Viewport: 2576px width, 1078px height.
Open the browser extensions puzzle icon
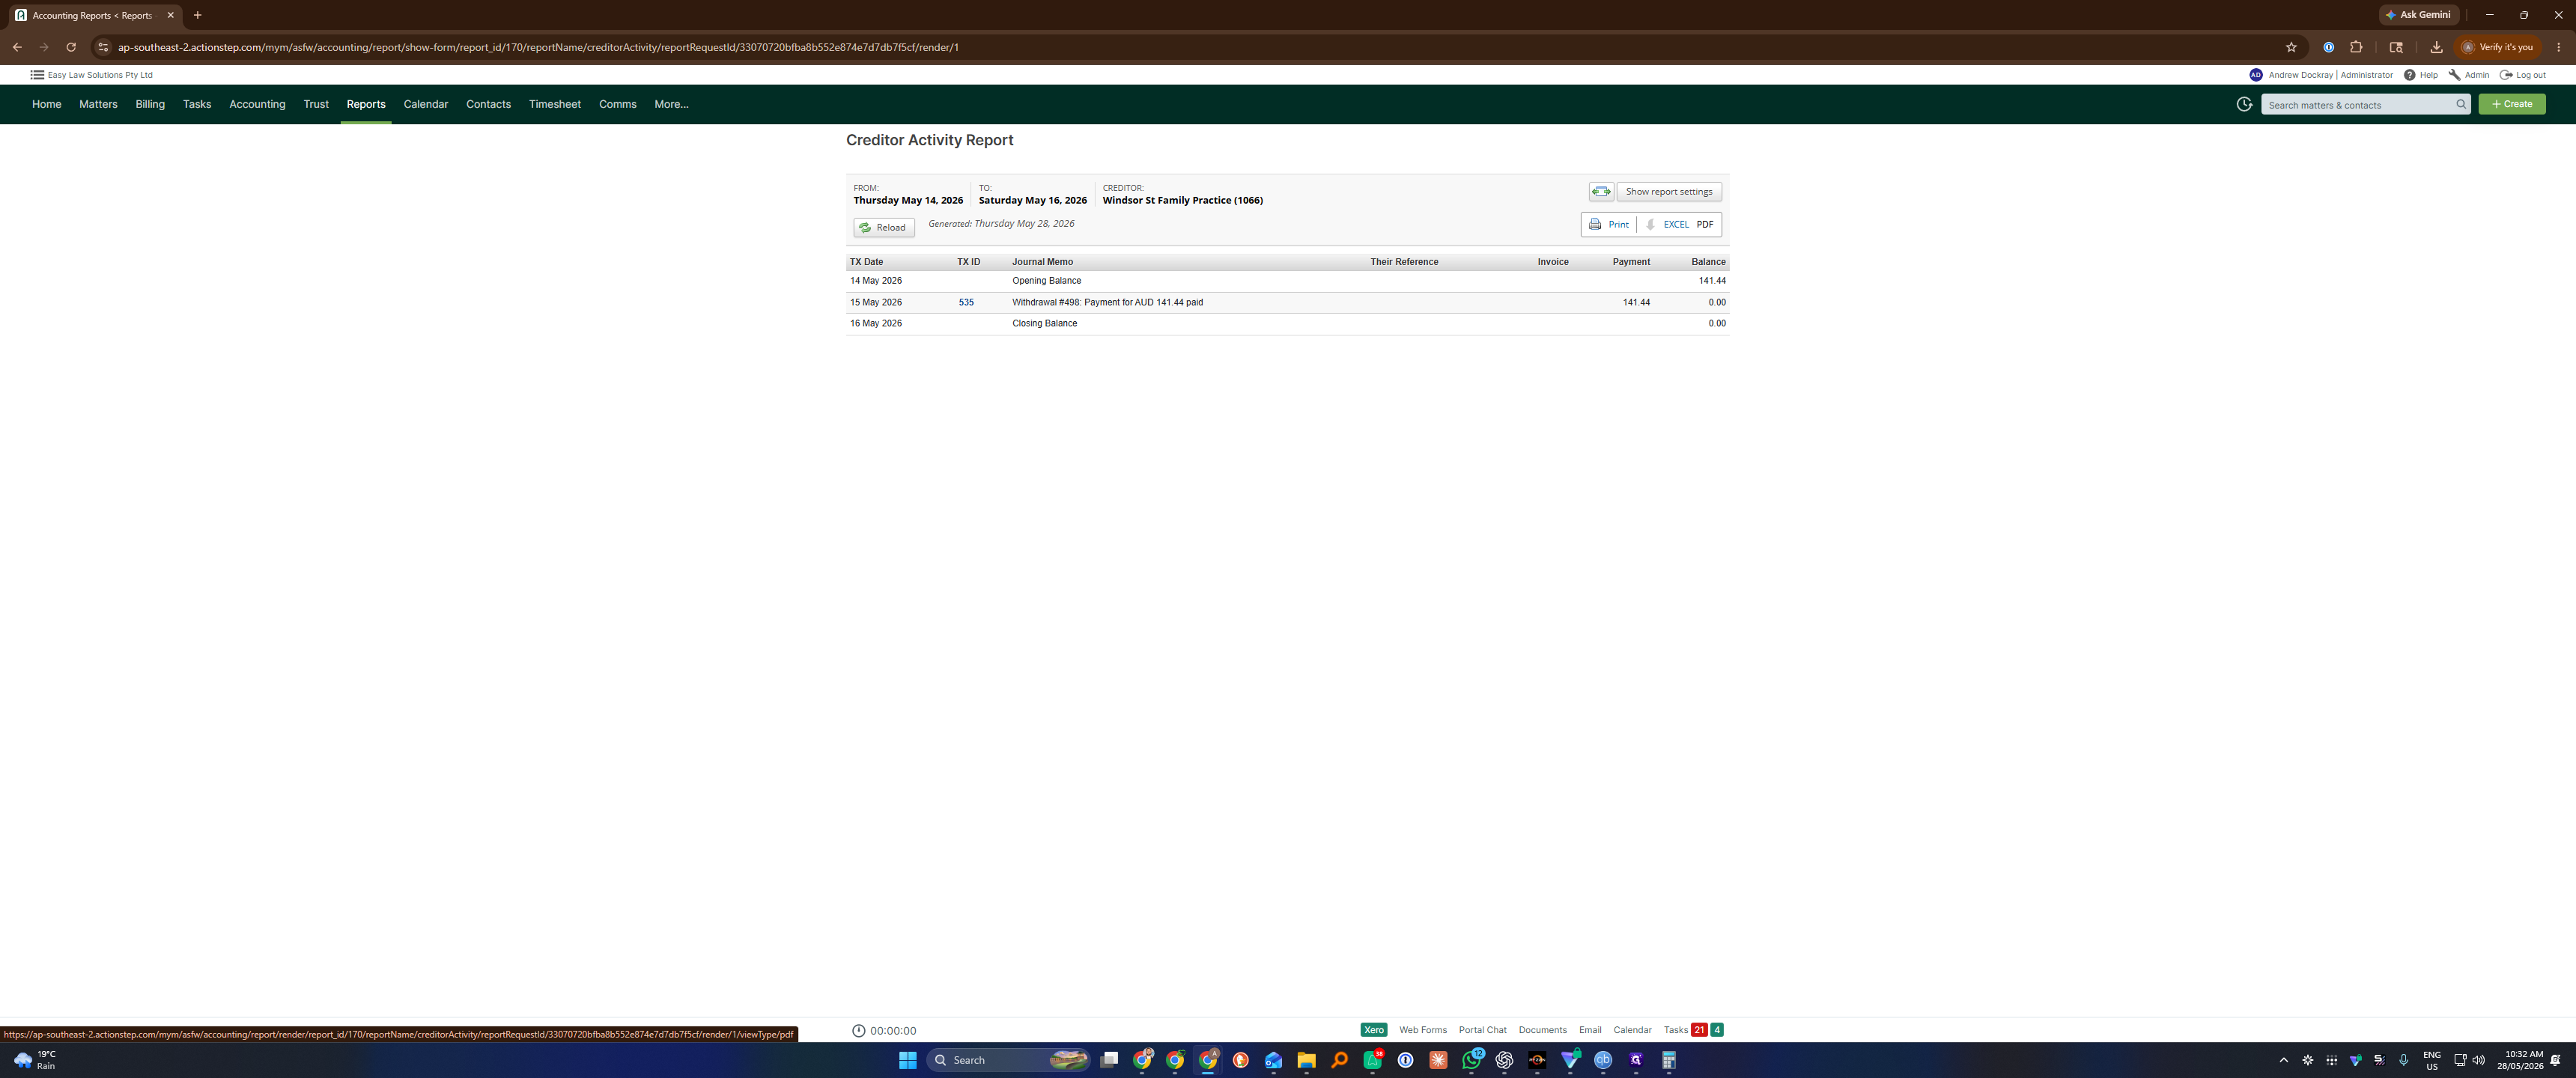pos(2356,47)
